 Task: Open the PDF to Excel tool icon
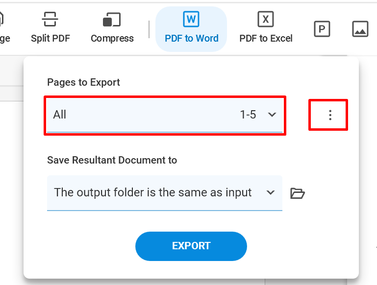coord(265,19)
